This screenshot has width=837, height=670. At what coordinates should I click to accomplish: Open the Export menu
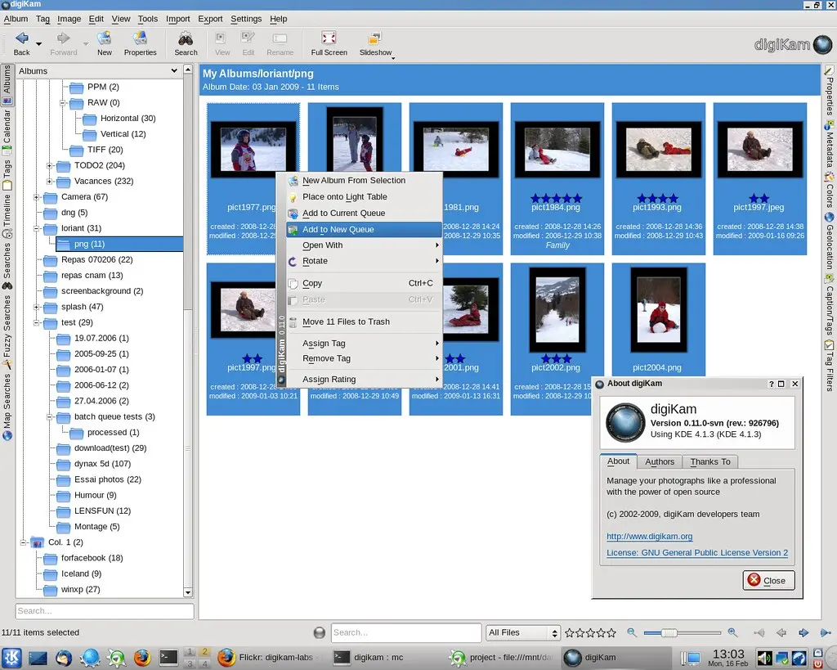210,19
